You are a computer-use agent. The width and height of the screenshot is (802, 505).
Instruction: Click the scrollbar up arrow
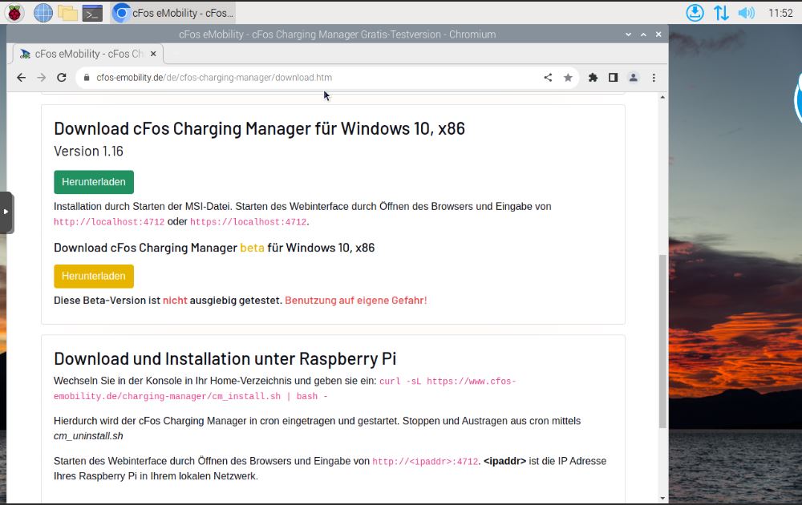pyautogui.click(x=662, y=97)
